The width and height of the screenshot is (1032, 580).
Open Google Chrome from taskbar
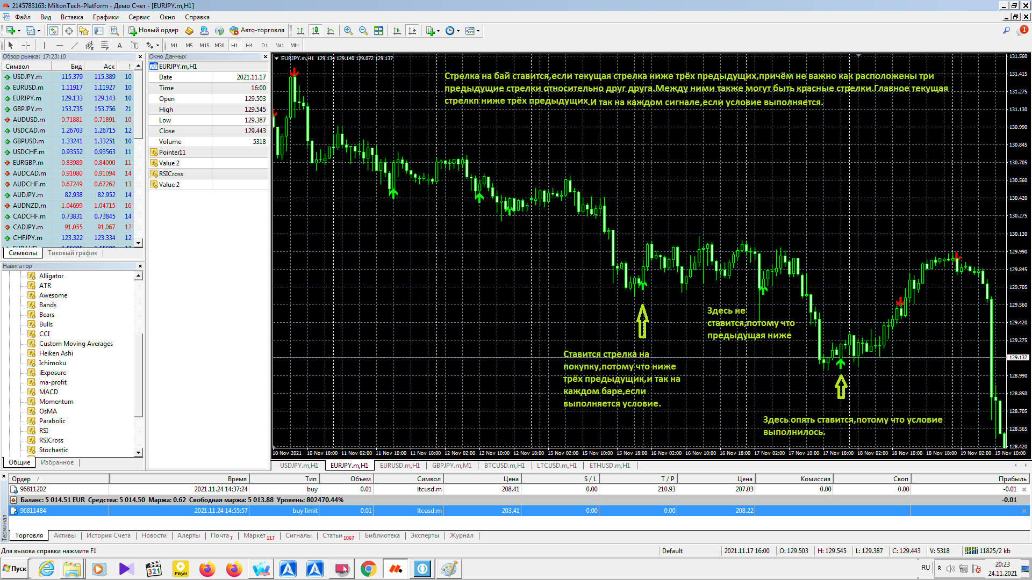pos(368,569)
